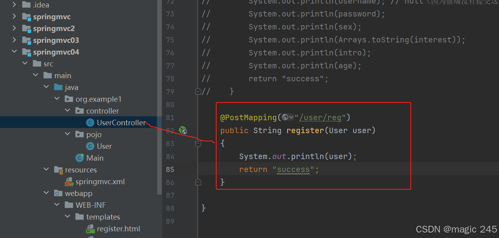Collapse the controller package

[68, 111]
